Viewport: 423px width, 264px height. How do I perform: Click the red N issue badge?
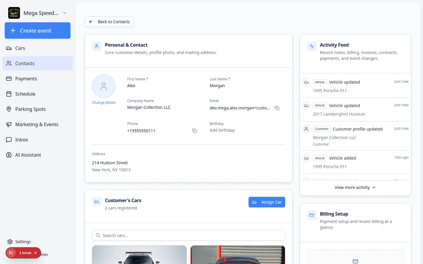[x=11, y=253]
